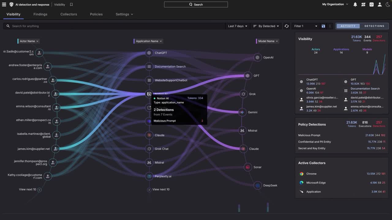This screenshot has height=220, width=392.
Task: Switch to the DETECTIONS view toggle
Action: 374,26
